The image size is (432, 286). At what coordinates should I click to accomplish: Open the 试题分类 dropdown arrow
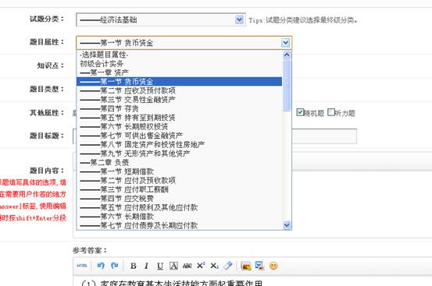pos(239,19)
